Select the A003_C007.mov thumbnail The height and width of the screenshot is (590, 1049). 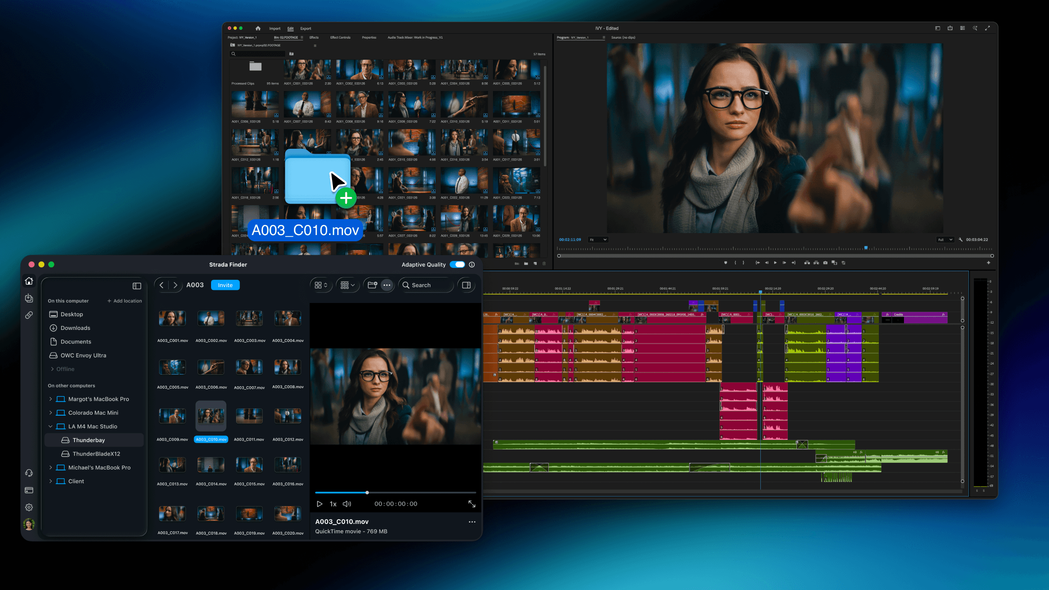pyautogui.click(x=249, y=367)
